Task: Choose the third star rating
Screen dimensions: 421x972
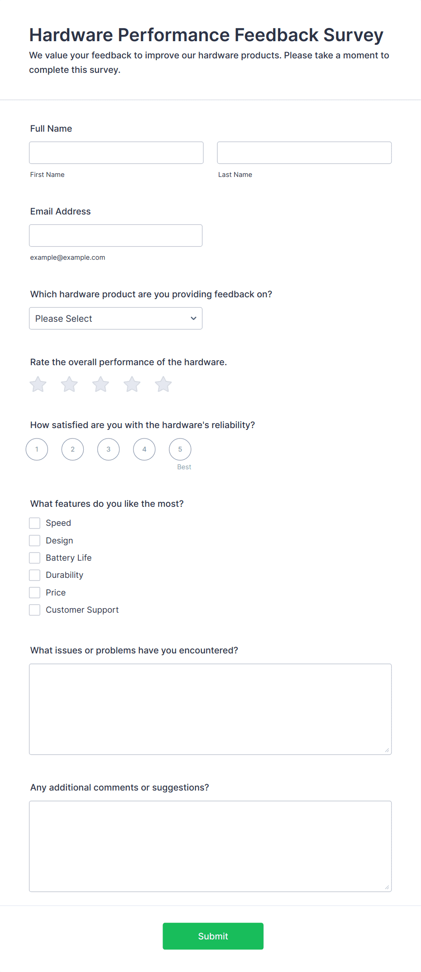Action: coord(100,385)
